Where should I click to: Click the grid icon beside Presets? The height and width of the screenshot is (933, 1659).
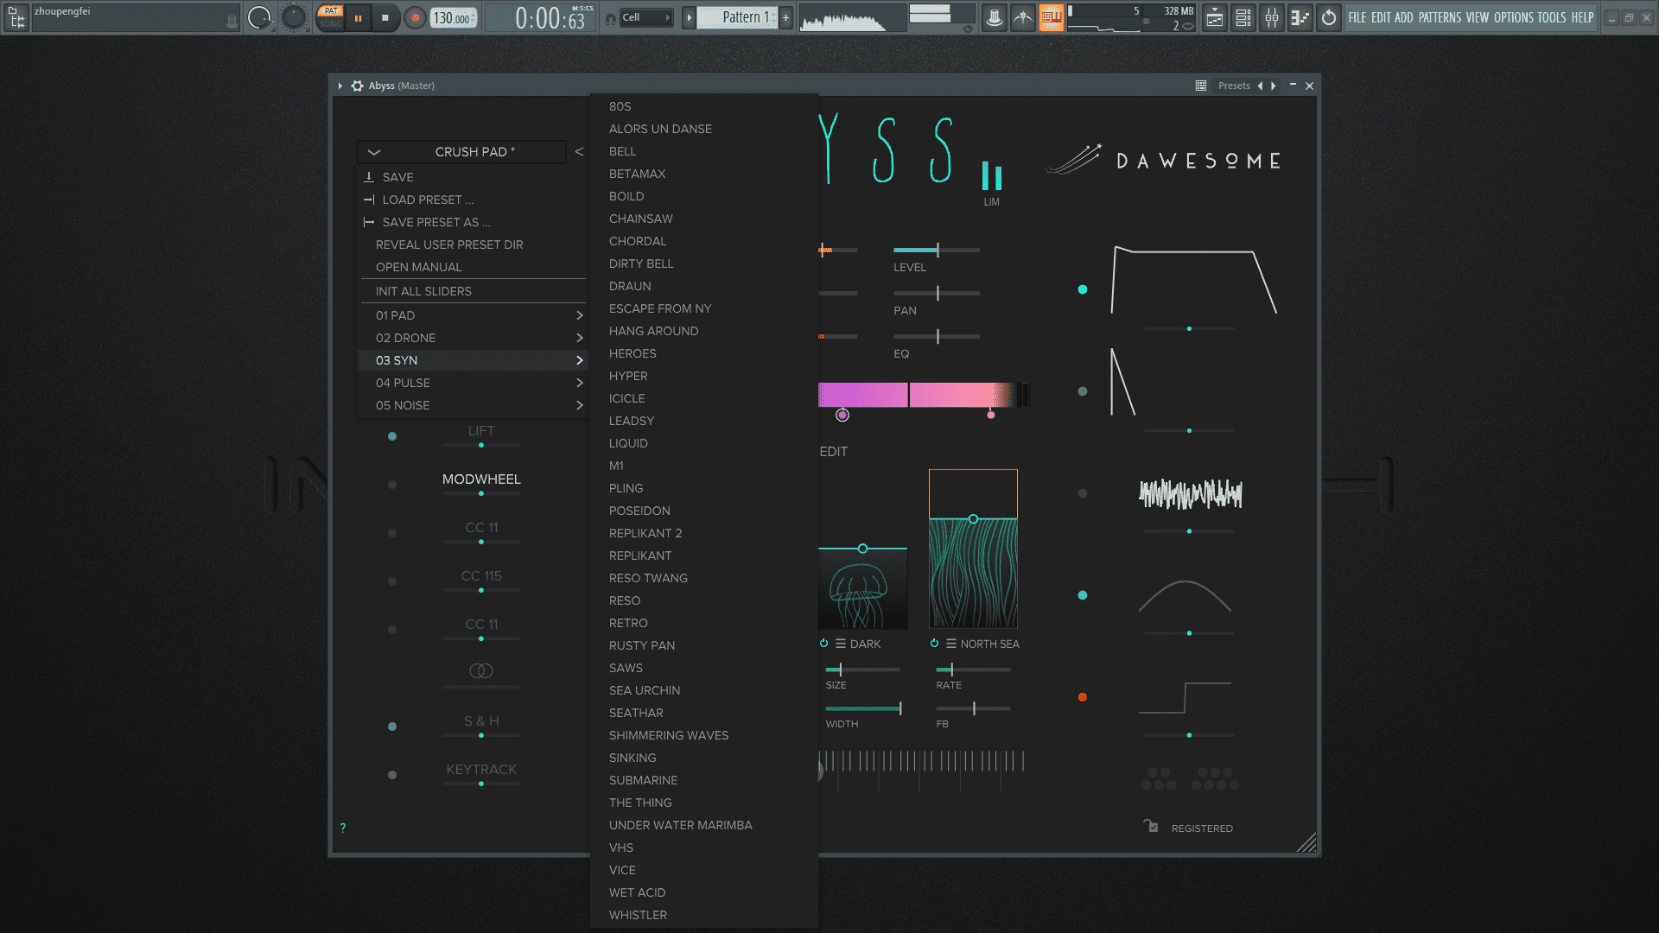click(1201, 86)
